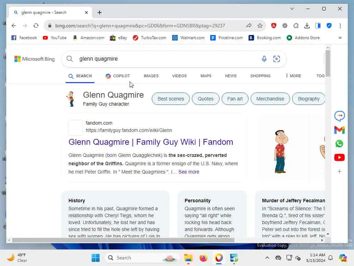Open the weather widget showing 49°F
The image size is (354, 266).
(x=17, y=258)
